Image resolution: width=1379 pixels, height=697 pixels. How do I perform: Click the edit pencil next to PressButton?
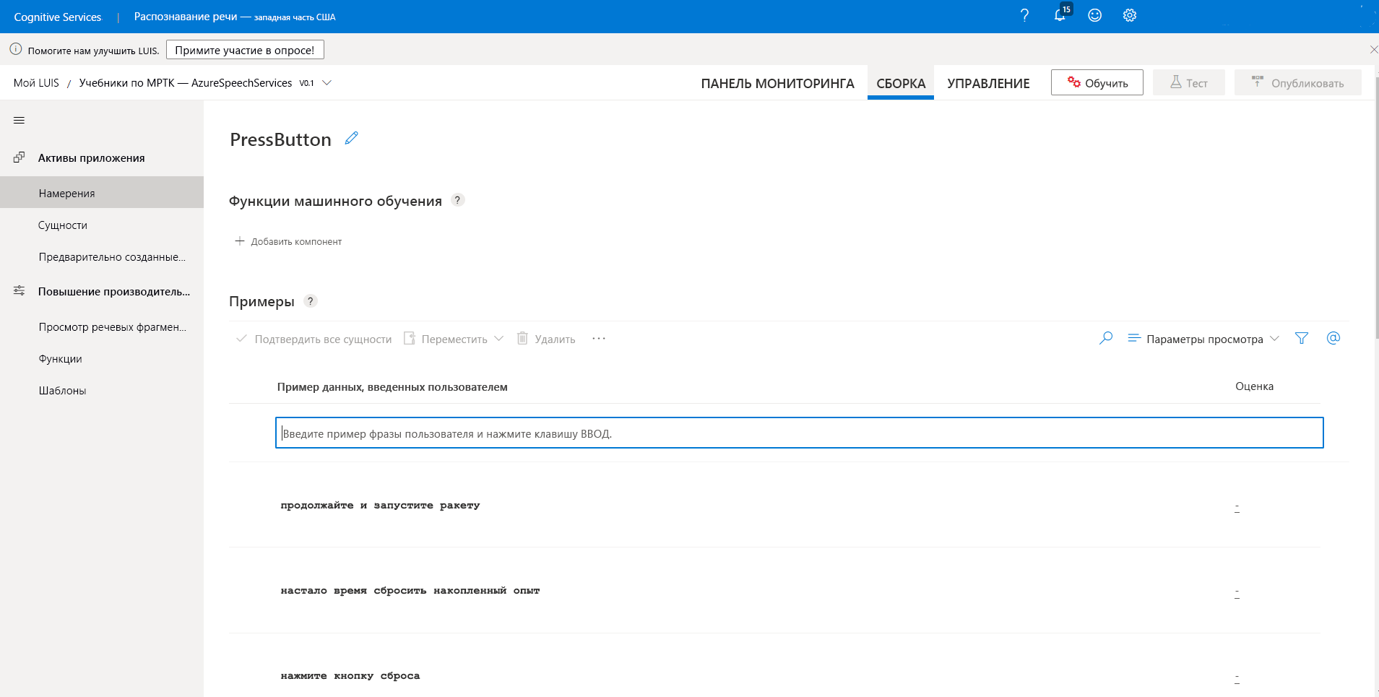tap(351, 138)
